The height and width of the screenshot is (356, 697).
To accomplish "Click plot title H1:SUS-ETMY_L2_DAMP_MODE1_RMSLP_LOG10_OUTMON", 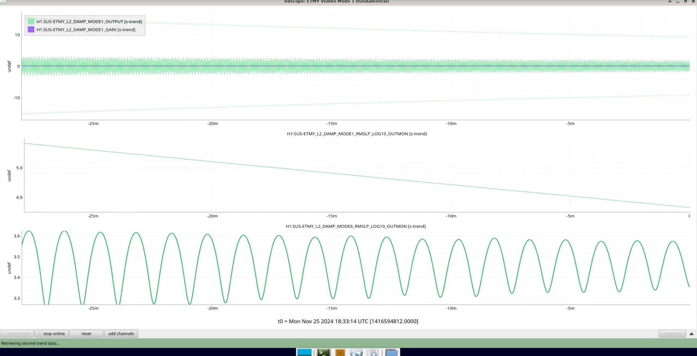I will [357, 134].
